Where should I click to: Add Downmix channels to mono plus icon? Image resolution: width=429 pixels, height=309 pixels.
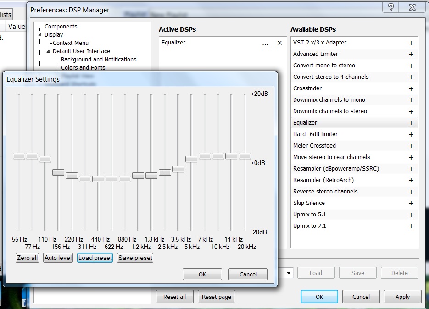[x=411, y=100]
